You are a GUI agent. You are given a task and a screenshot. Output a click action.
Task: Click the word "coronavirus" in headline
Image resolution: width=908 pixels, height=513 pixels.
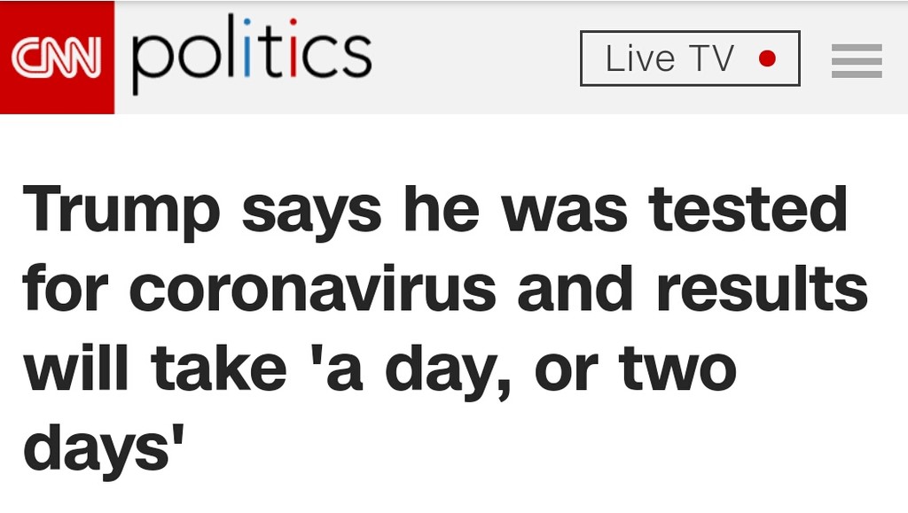point(314,289)
